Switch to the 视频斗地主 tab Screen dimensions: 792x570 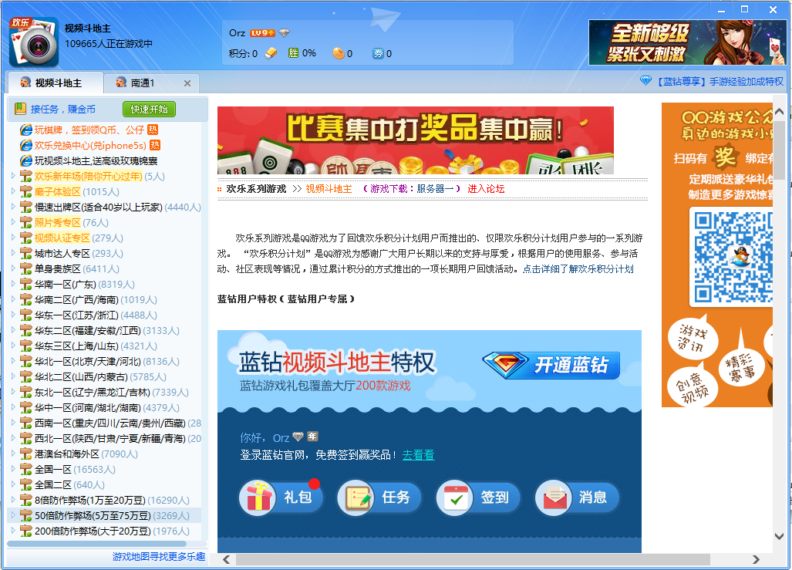tap(52, 83)
